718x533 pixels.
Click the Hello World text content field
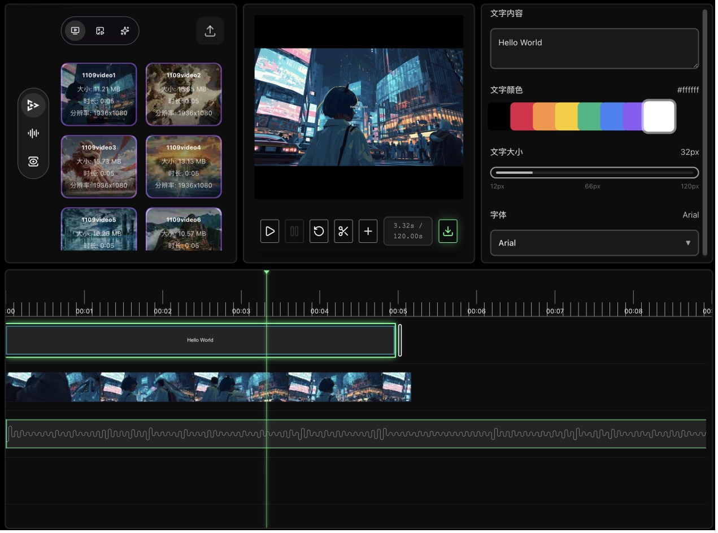pos(594,49)
